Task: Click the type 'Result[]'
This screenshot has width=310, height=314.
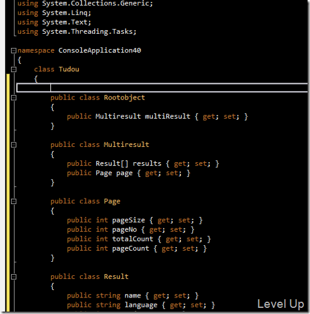Action: tap(112, 163)
